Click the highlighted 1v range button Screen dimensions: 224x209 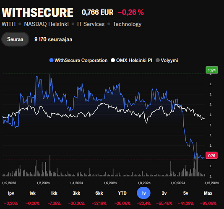point(143,193)
